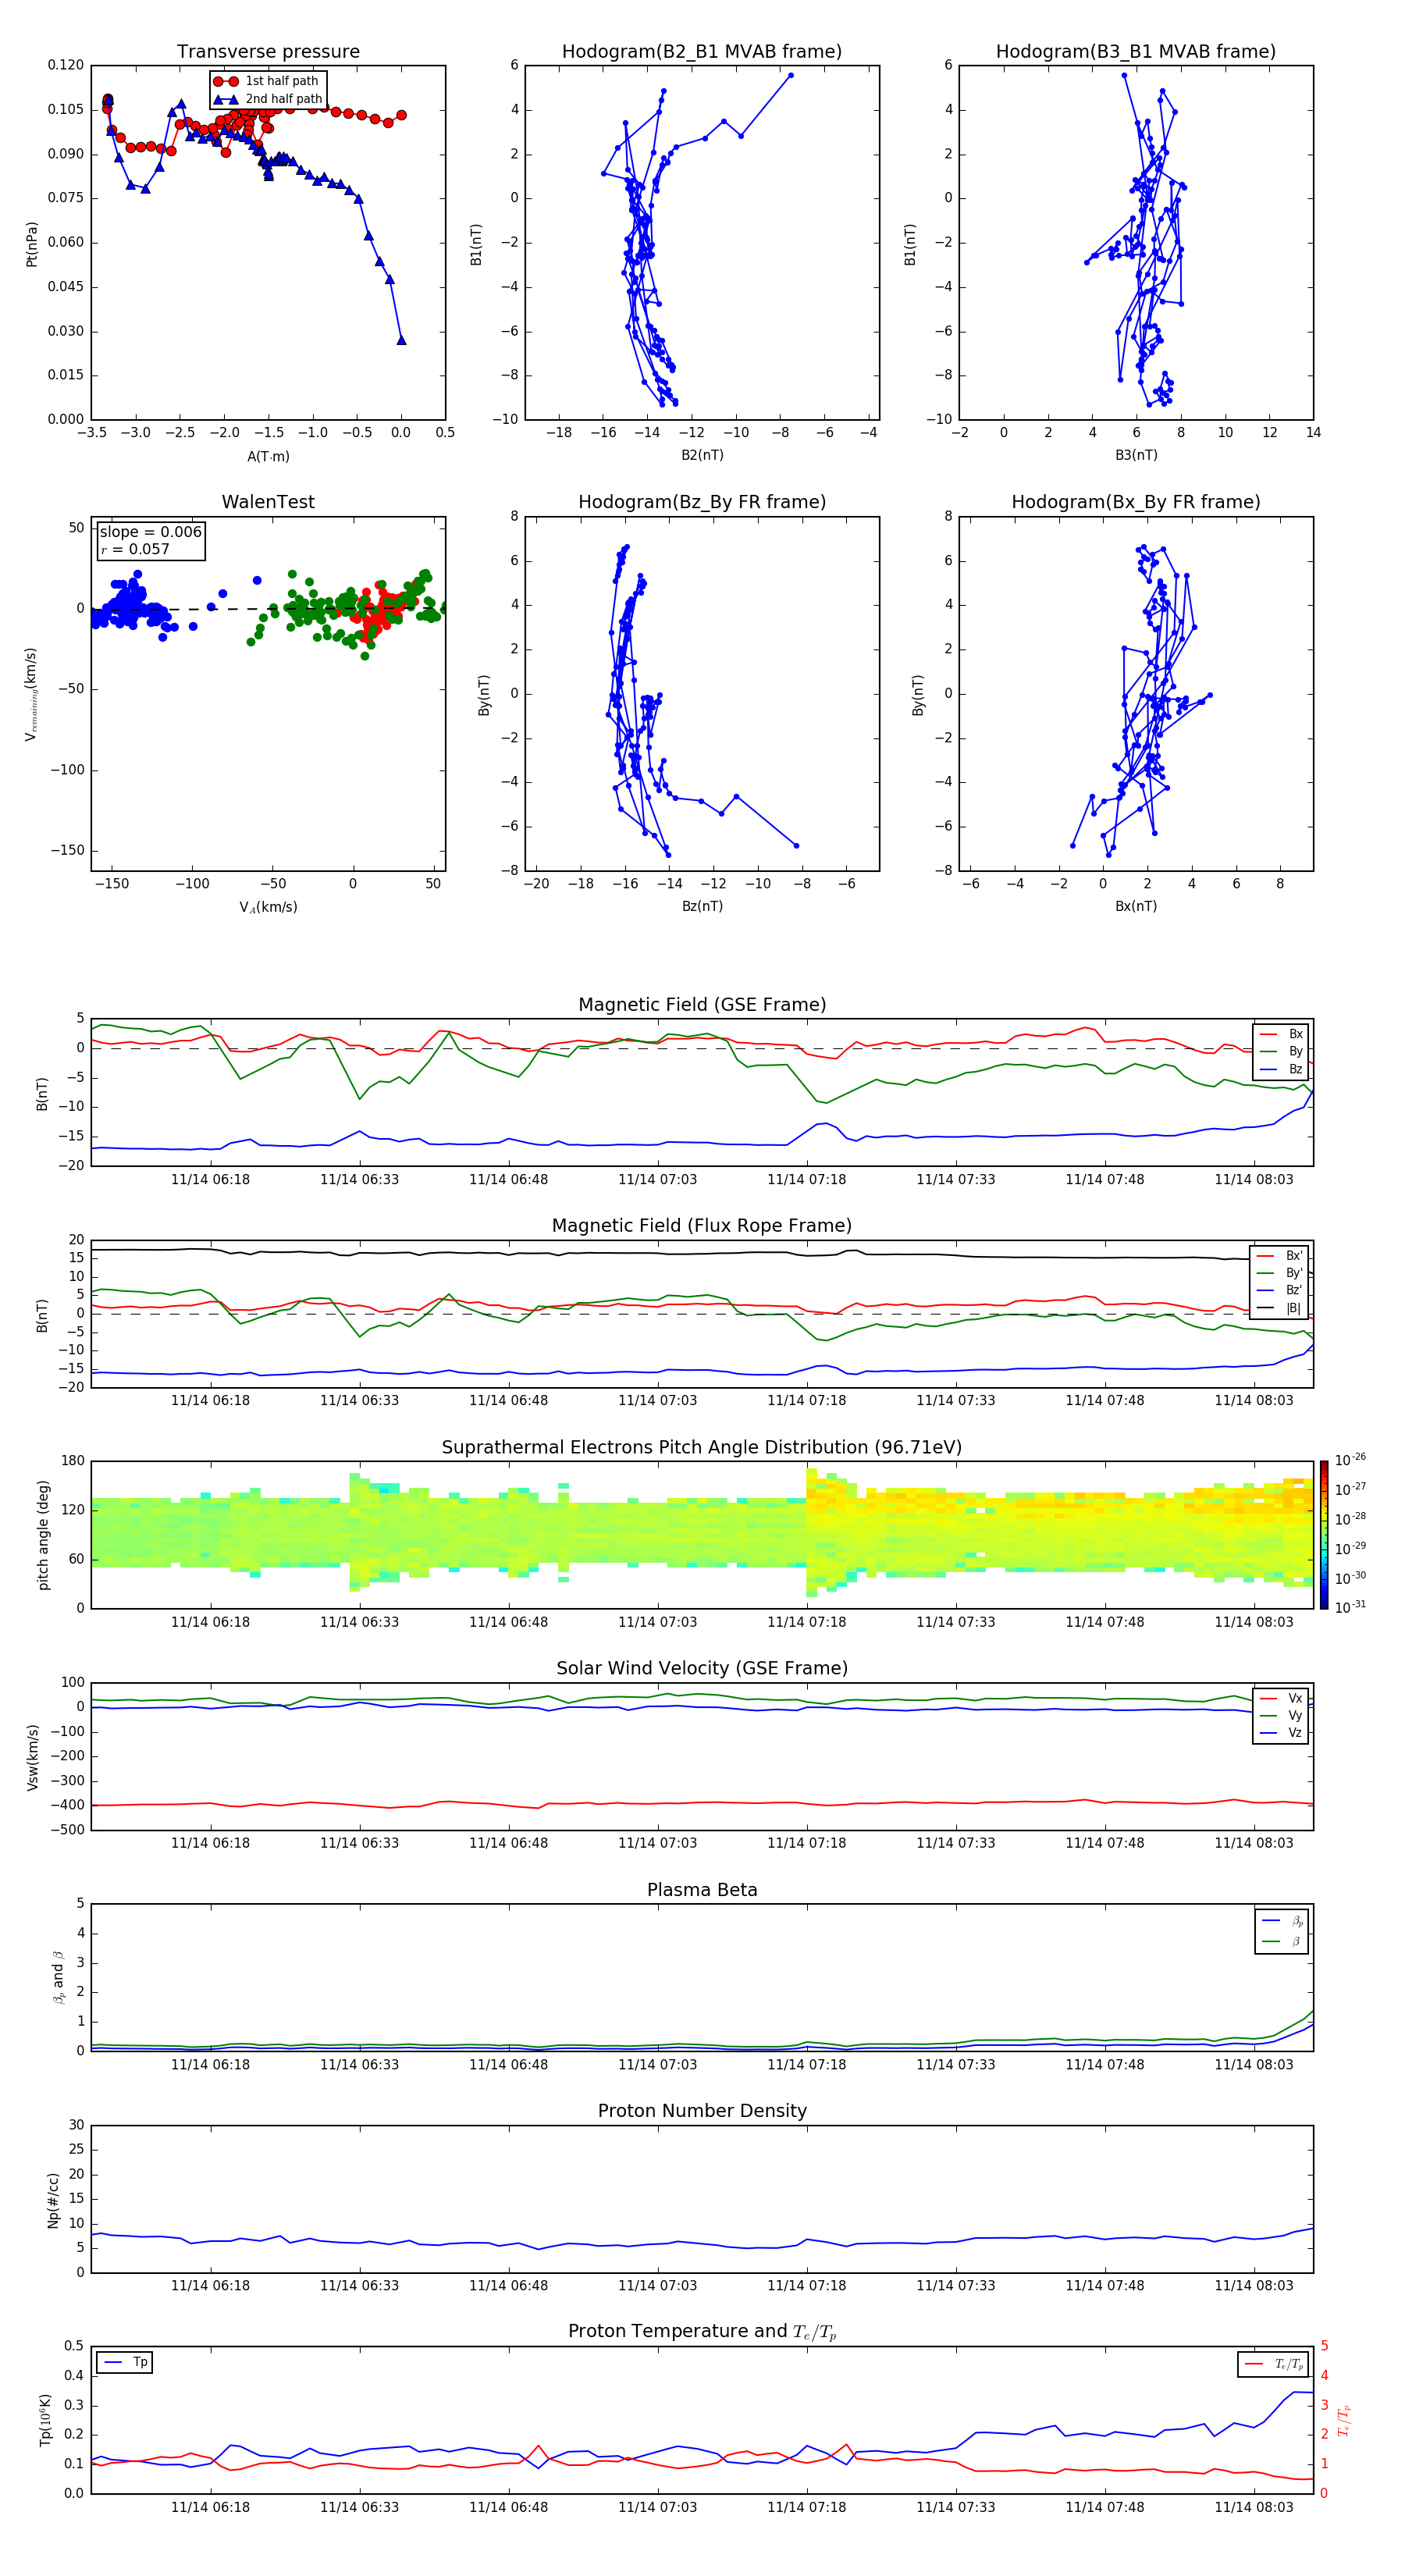1405x2576 pixels.
Task: Click the "Solar Wind Velocity (GSE Frame)" title
Action: pyautogui.click(x=702, y=1668)
